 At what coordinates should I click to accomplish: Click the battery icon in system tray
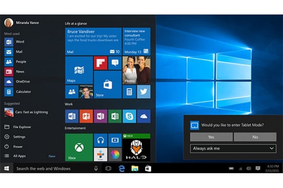[x=231, y=169]
